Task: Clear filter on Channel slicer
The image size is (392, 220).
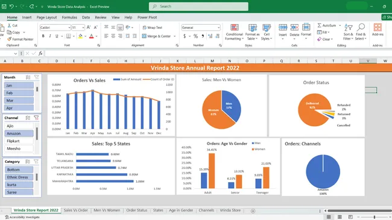Action: pos(36,118)
